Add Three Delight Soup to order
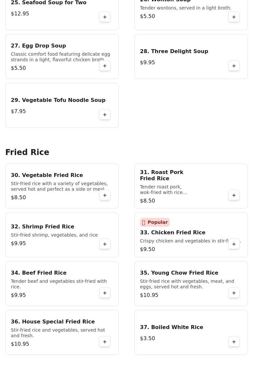Viewport: 253px width, 369px height. point(234,66)
